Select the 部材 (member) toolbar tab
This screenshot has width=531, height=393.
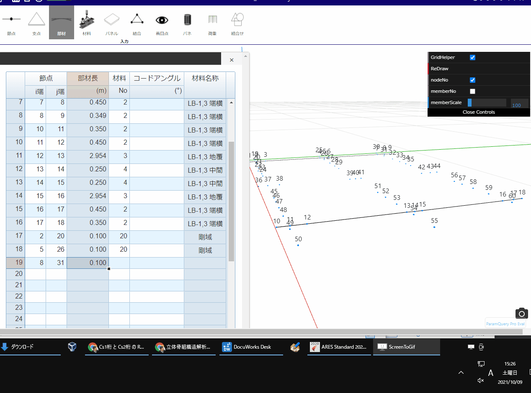[x=61, y=23]
